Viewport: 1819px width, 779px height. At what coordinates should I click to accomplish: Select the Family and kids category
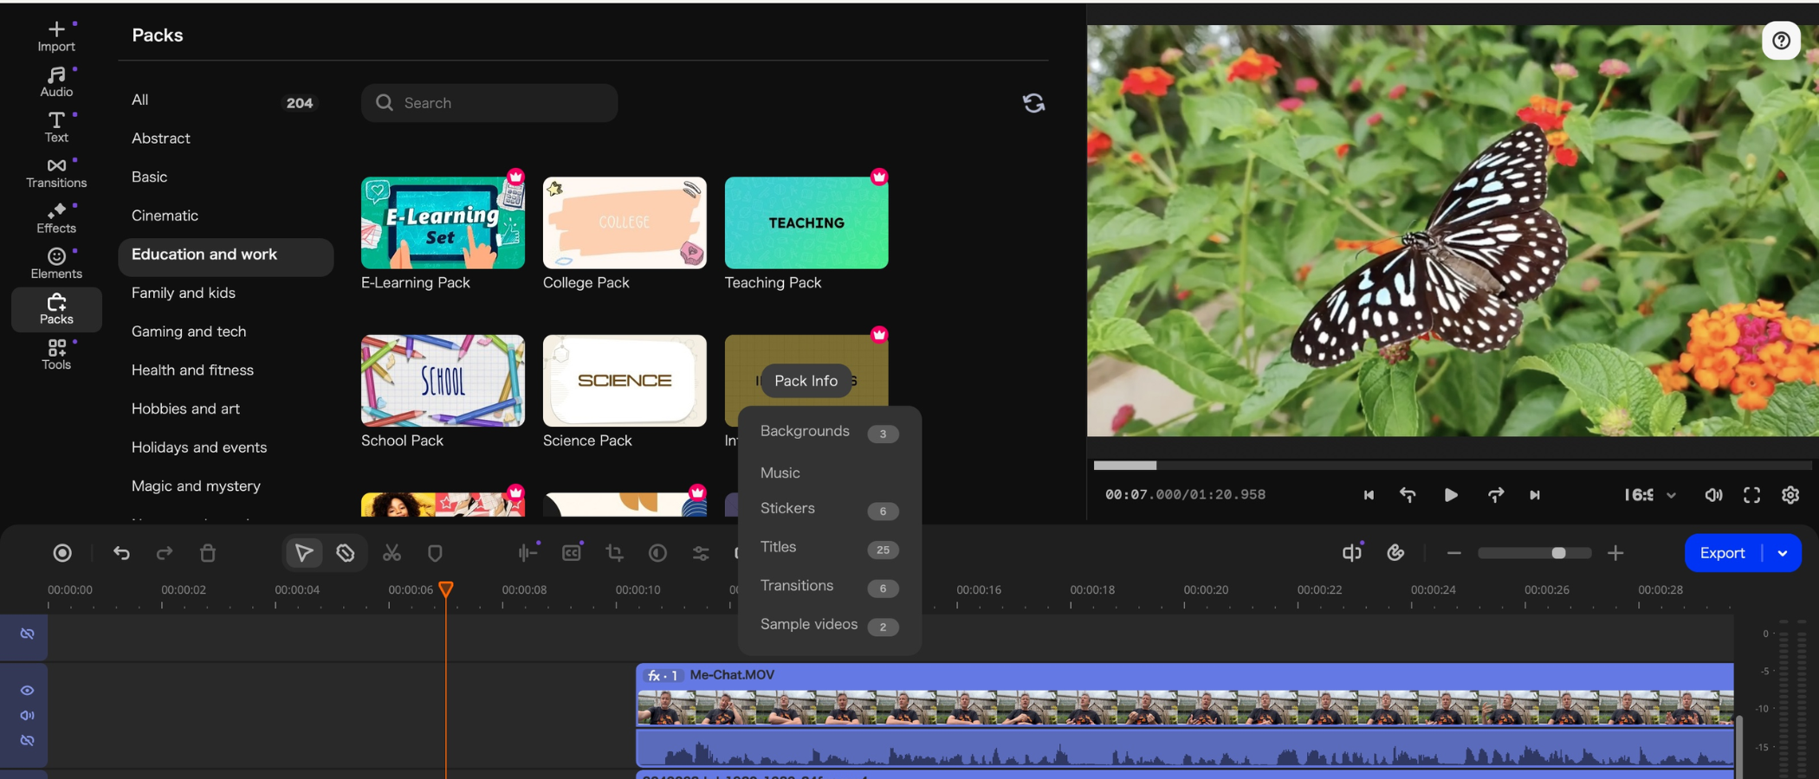184,293
